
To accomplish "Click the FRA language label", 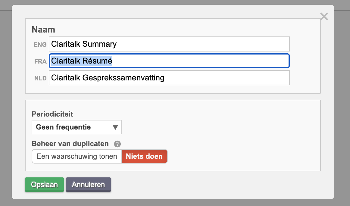I will point(40,61).
